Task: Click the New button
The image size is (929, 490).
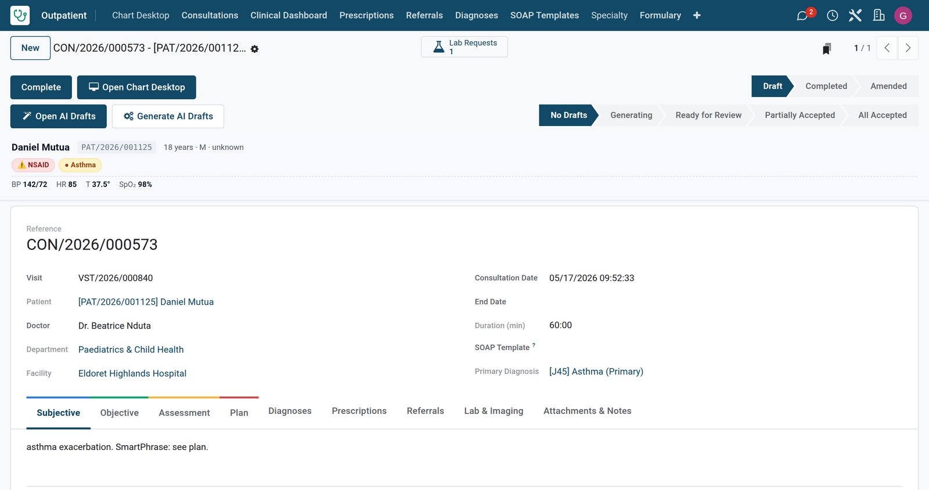Action: tap(30, 48)
